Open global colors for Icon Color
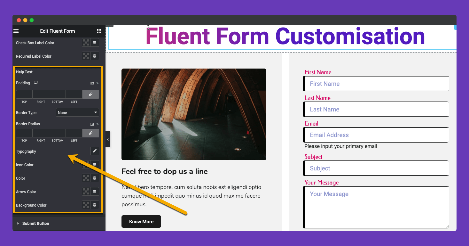The height and width of the screenshot is (246, 469). pos(95,165)
